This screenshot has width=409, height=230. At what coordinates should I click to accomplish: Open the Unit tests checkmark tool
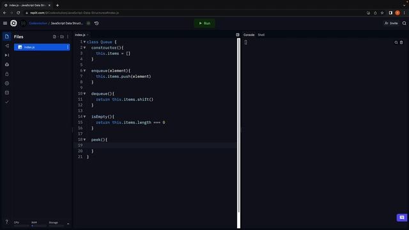coord(7,102)
